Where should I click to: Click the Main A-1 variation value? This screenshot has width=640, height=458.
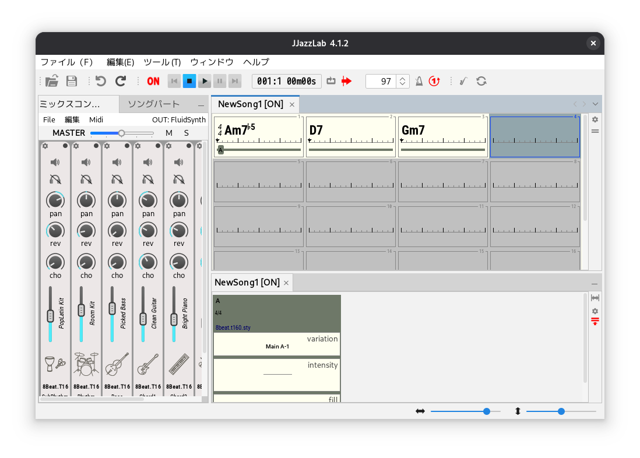click(x=277, y=347)
